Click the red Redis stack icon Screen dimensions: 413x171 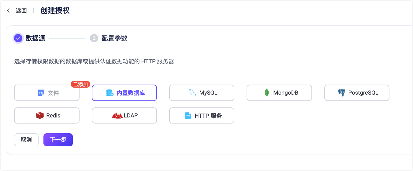pyautogui.click(x=39, y=116)
